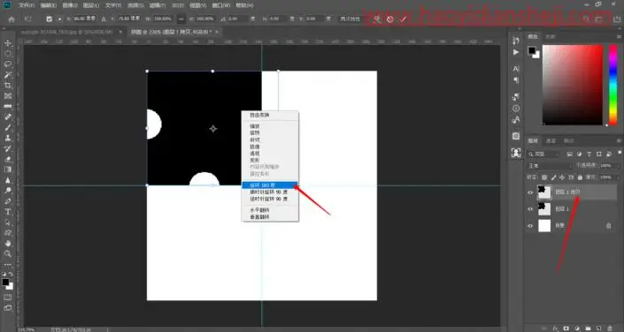Open the Layers panel flyout menu

tap(619, 141)
